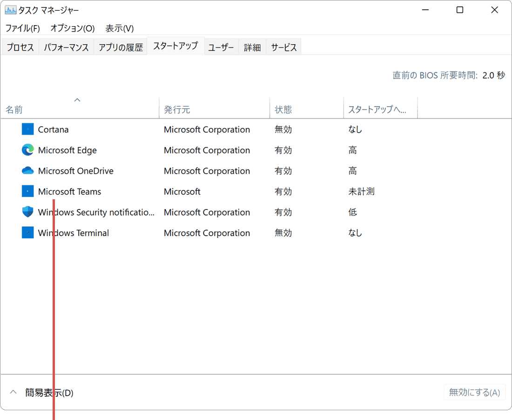
Task: Switch to the ユーザー tab
Action: click(221, 47)
